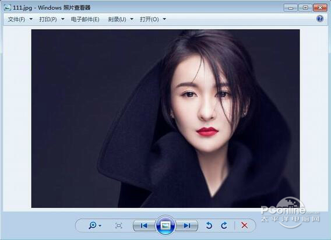The height and width of the screenshot is (240, 331).
Task: Click the 打开(O) button
Action: 149,19
